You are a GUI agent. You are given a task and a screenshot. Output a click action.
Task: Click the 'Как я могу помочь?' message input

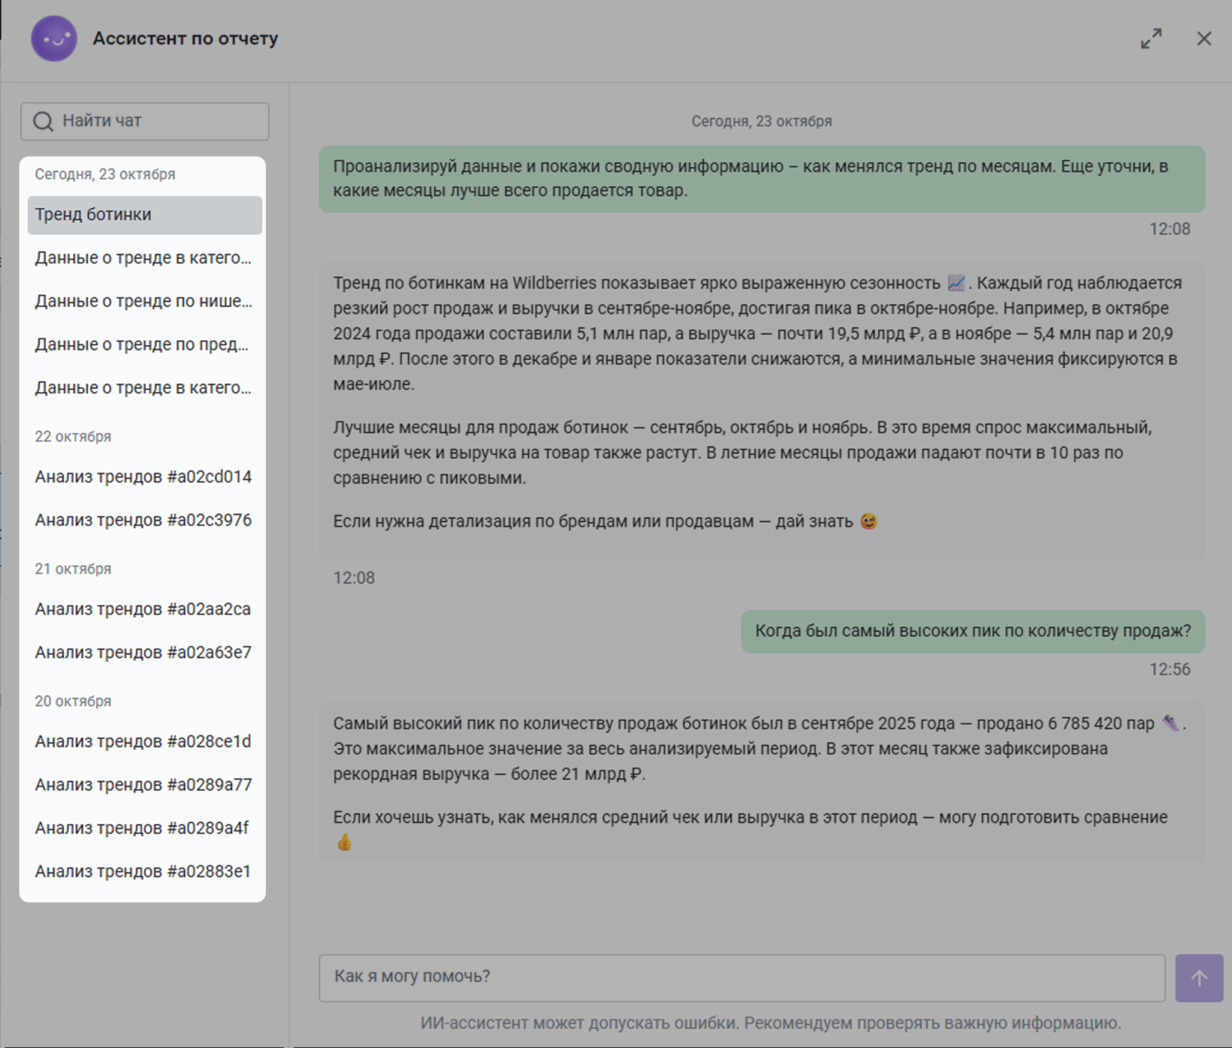741,976
